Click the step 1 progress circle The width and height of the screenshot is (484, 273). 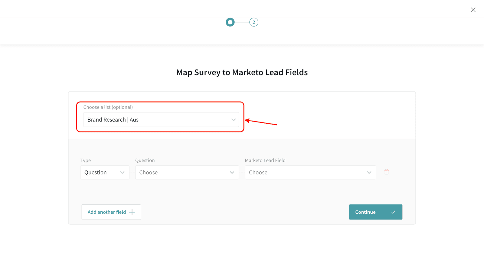click(x=230, y=22)
